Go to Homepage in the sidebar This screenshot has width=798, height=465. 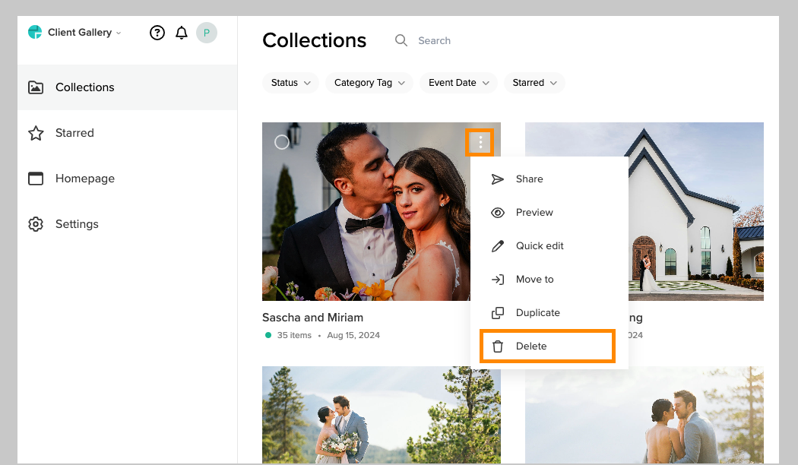(127, 179)
